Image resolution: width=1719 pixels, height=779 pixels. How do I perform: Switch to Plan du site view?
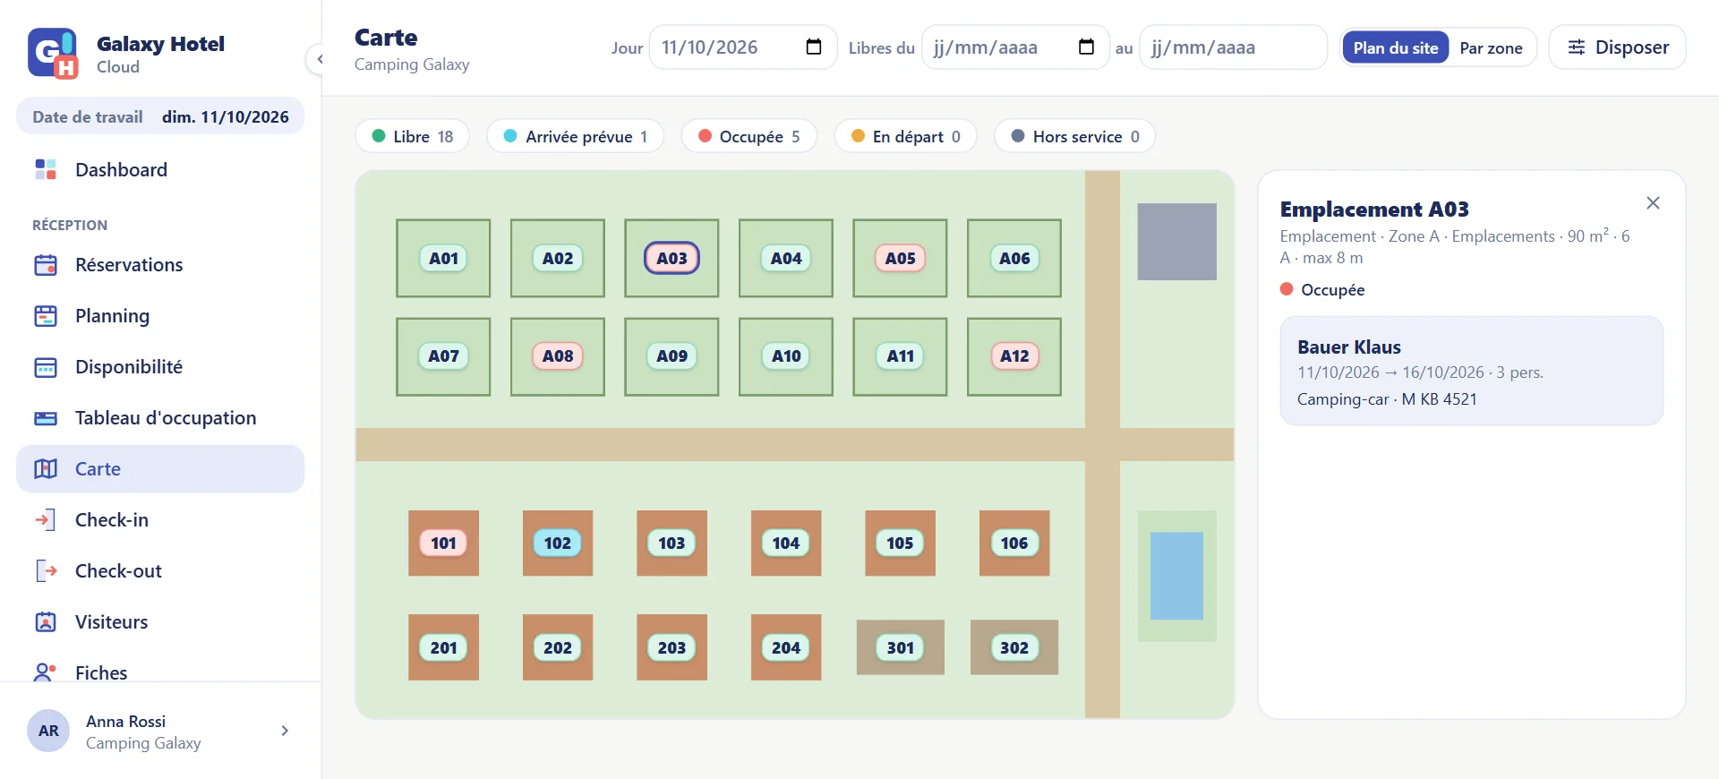coord(1395,47)
